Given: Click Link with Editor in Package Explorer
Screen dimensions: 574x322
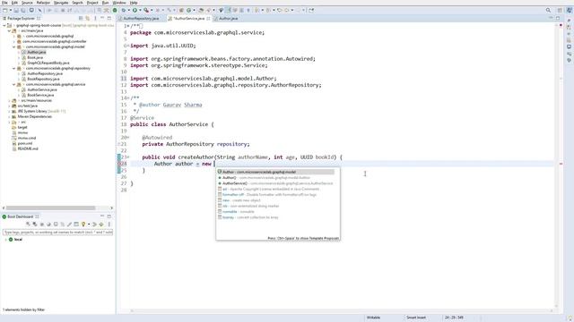Looking at the screenshot, I should click(x=88, y=18).
